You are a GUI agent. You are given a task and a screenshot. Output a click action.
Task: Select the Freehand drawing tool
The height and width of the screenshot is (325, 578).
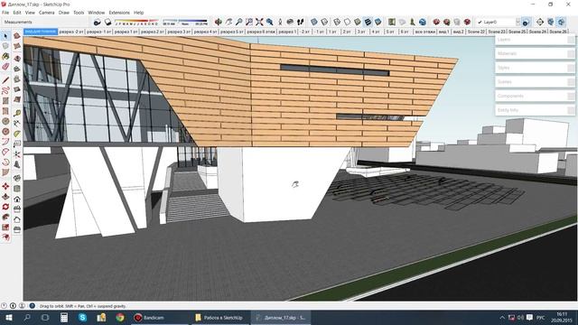click(x=5, y=90)
